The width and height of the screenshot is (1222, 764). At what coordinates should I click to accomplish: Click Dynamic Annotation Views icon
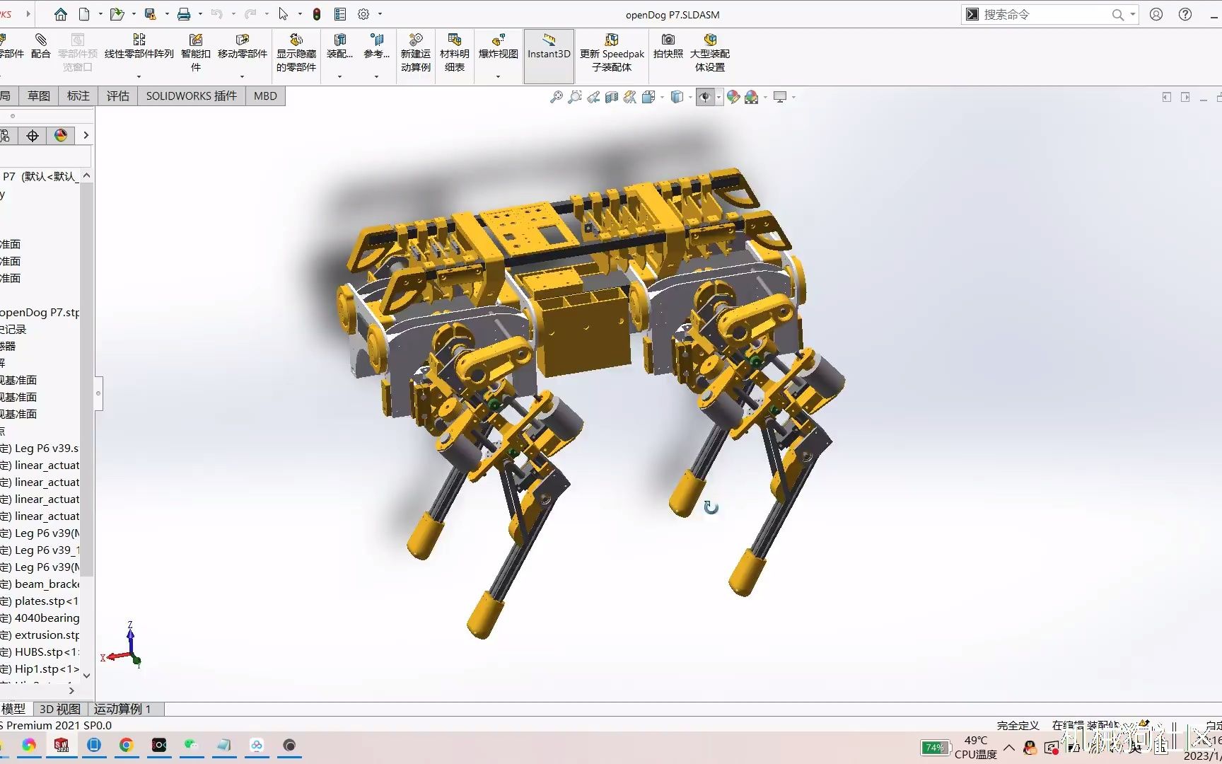[630, 97]
